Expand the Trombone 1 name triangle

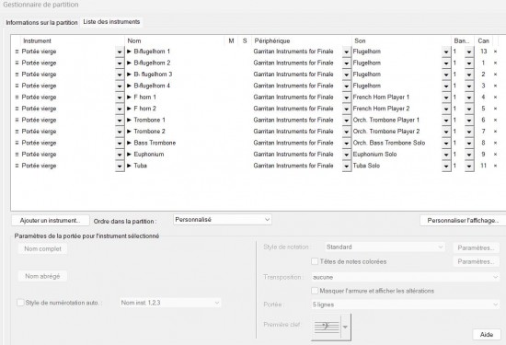[x=129, y=120]
